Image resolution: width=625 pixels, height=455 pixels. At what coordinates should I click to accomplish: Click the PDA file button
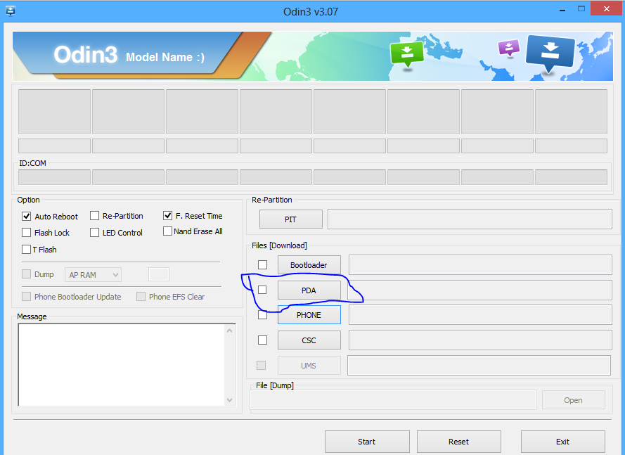(x=309, y=290)
